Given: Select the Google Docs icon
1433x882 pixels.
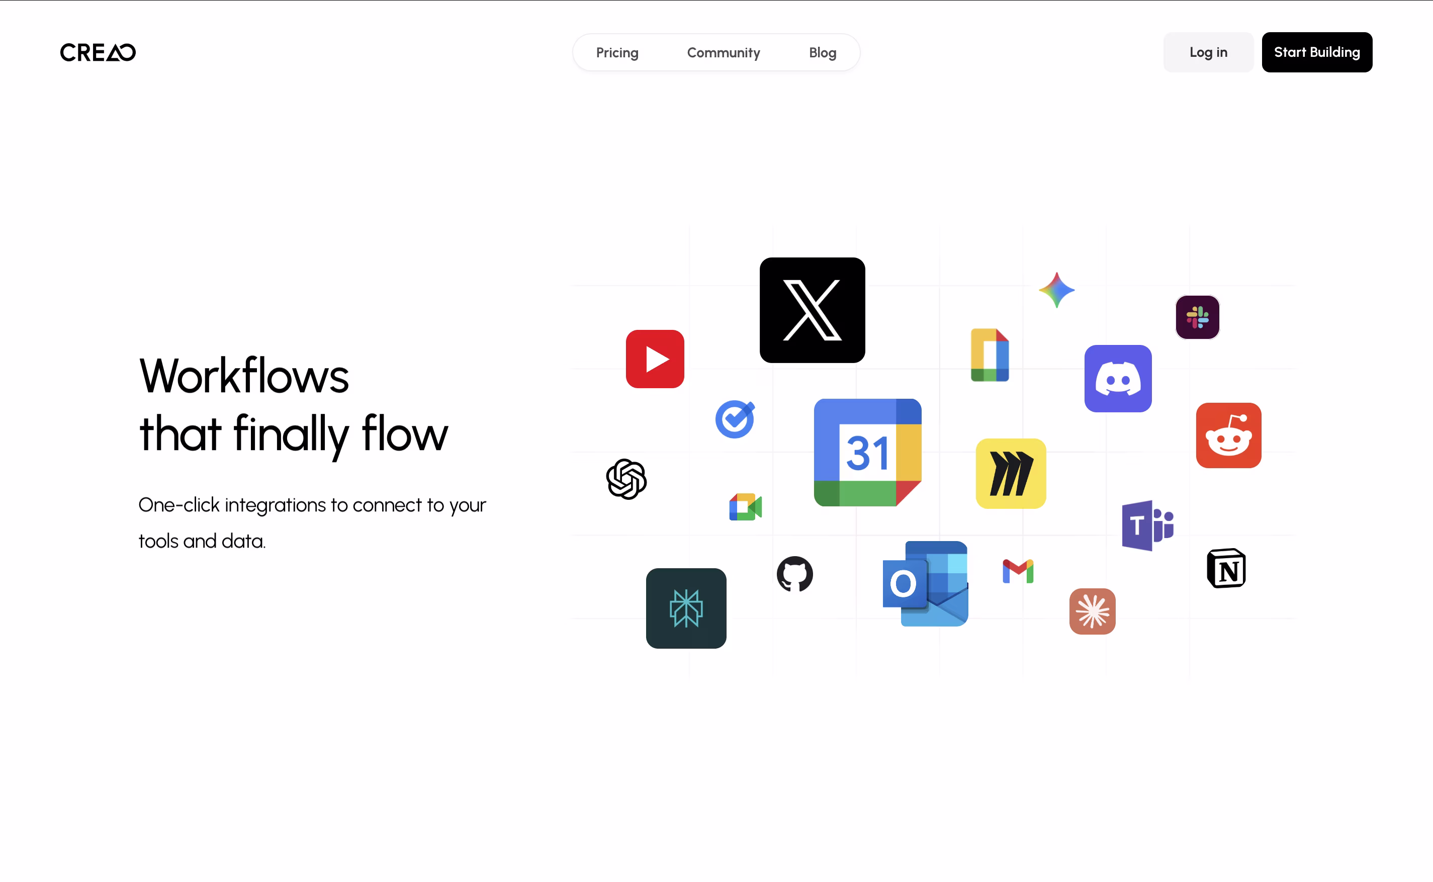Looking at the screenshot, I should (x=990, y=355).
